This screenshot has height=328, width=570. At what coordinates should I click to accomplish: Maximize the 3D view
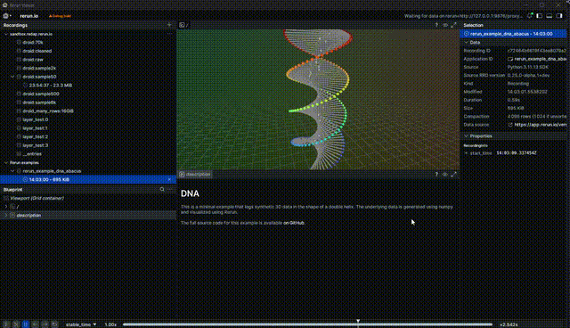(453, 25)
